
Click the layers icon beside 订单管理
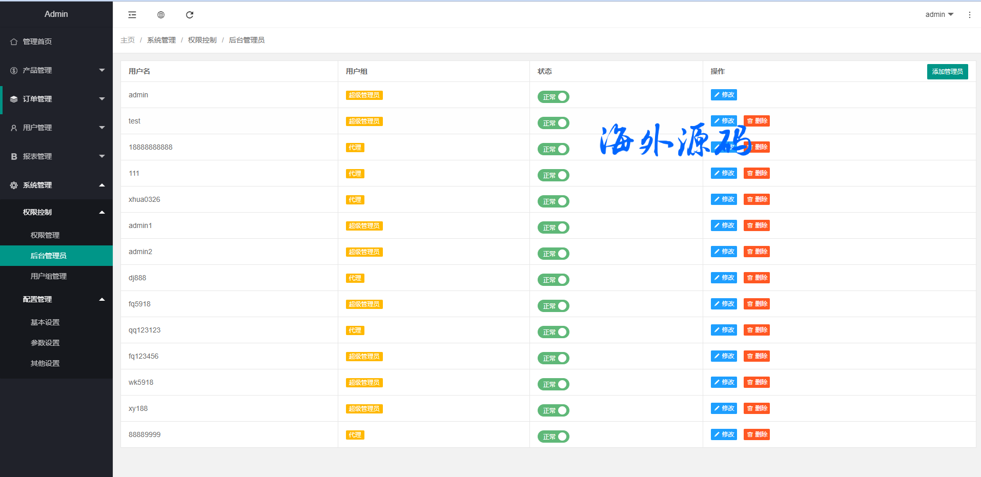pyautogui.click(x=14, y=99)
